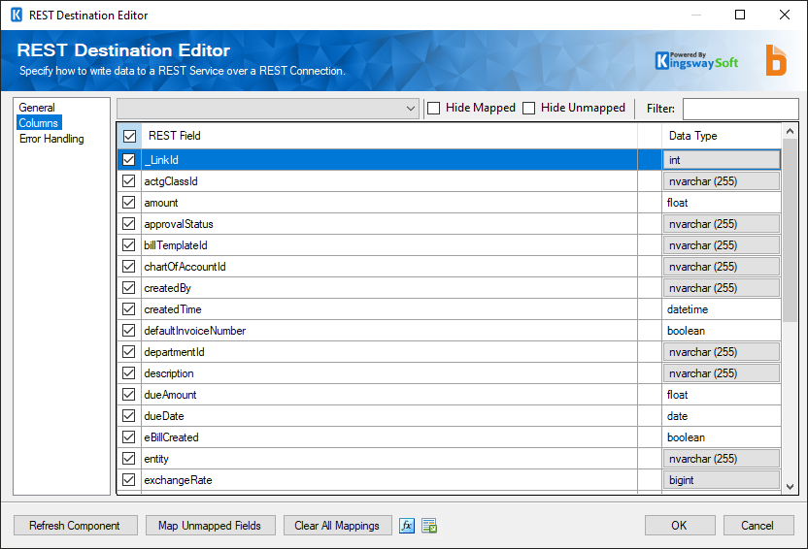Toggle the select-all checkbox in REST Field header
The image size is (808, 549).
[129, 136]
